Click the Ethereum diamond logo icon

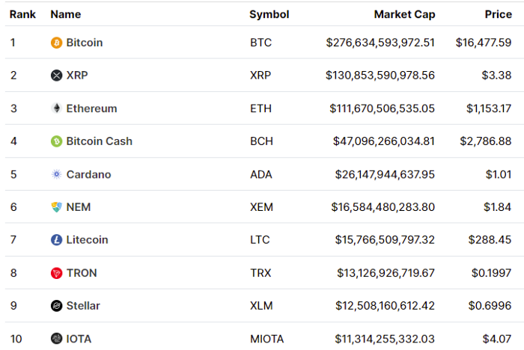pyautogui.click(x=56, y=108)
